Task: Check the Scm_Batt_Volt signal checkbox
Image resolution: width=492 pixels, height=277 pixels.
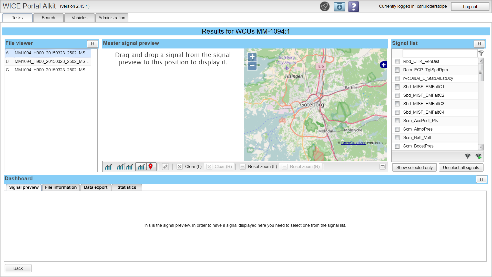Action: pos(397,138)
